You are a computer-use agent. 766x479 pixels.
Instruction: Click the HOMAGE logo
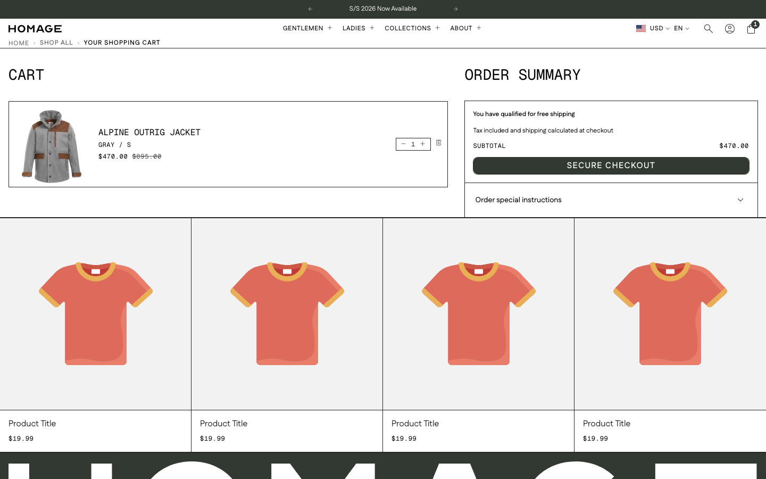point(35,29)
